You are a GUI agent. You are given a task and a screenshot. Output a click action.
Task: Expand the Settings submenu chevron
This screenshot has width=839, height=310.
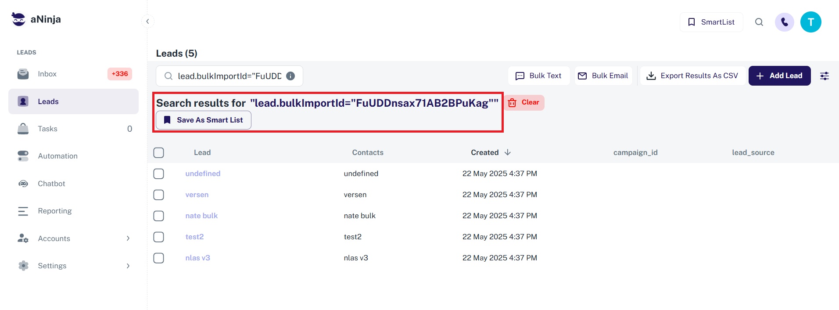pyautogui.click(x=128, y=266)
